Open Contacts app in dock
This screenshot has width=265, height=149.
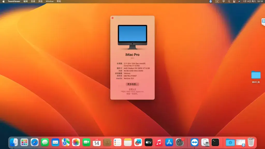[107, 142]
